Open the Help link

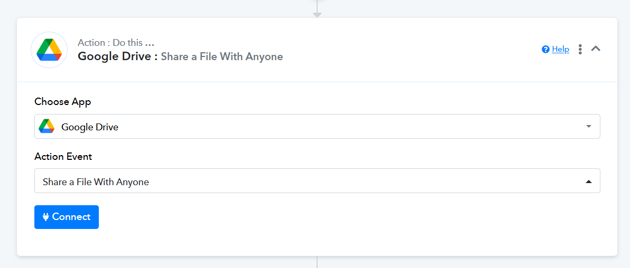[x=560, y=49]
